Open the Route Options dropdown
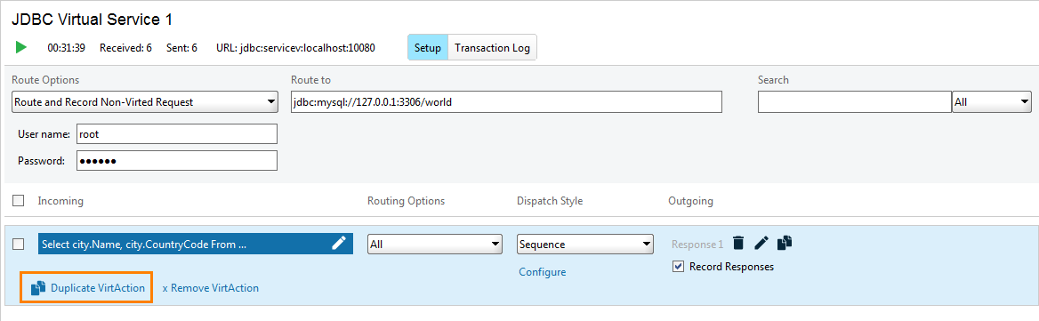 pos(144,102)
